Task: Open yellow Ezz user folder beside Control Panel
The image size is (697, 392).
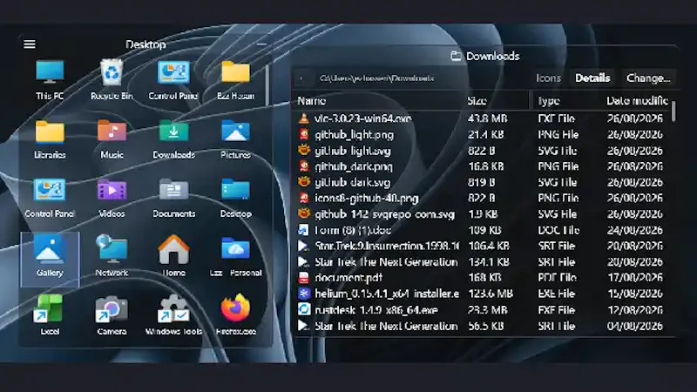Action: coord(235,72)
